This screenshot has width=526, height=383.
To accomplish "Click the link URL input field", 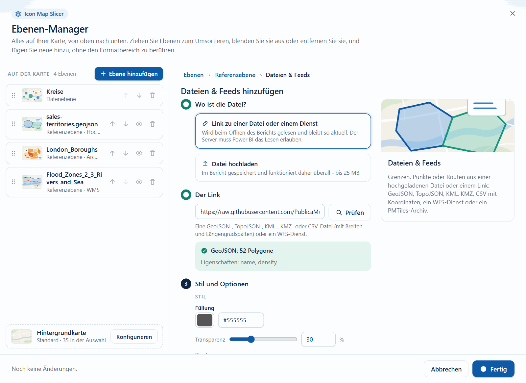I will point(260,212).
